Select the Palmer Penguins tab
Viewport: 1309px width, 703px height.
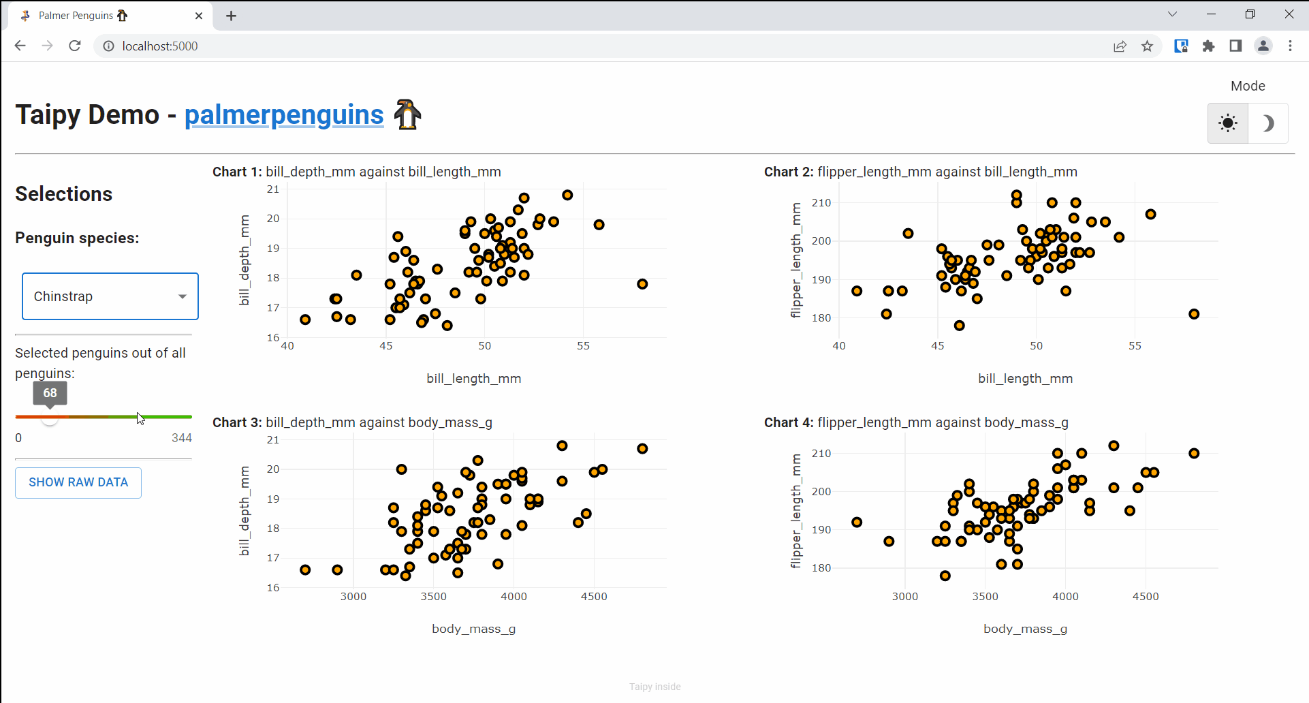coord(102,16)
